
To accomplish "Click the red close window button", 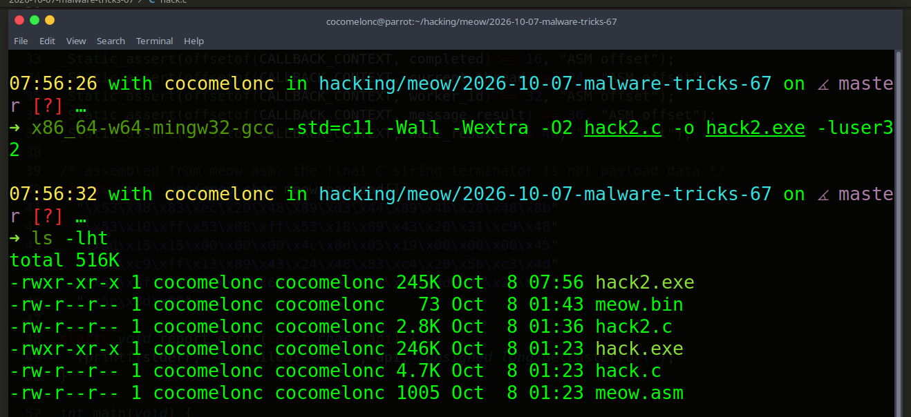I will pyautogui.click(x=19, y=20).
